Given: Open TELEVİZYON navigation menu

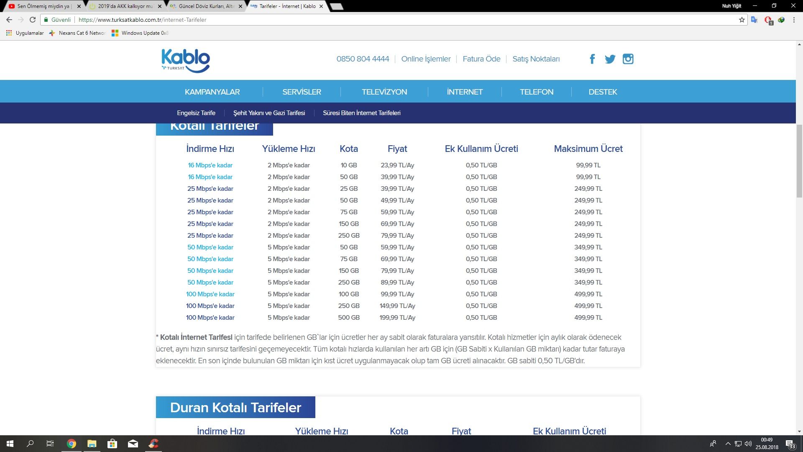Looking at the screenshot, I should tap(384, 92).
